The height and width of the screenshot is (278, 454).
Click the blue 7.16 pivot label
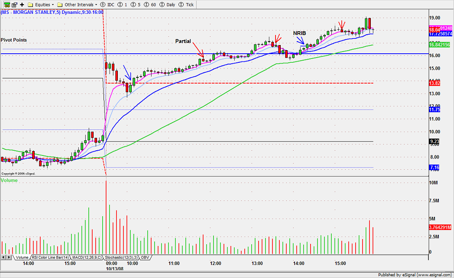click(434, 167)
